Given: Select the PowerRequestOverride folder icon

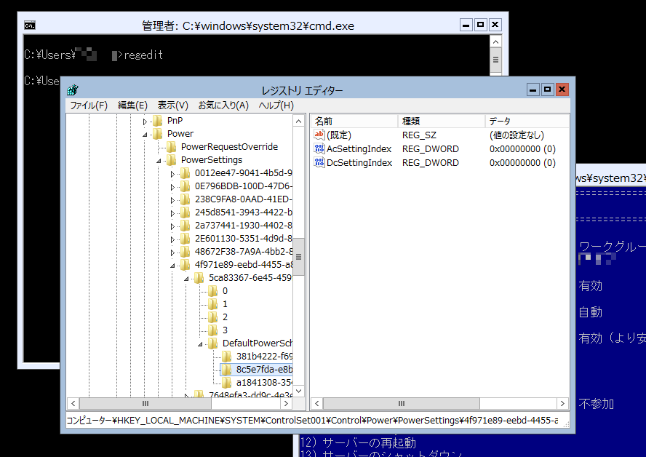Looking at the screenshot, I should (172, 147).
